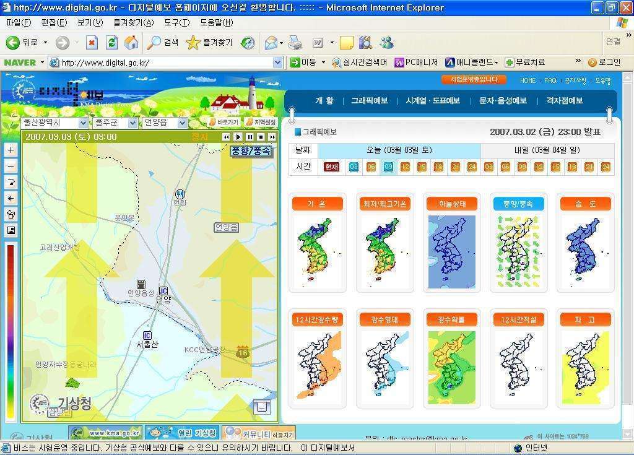Viewport: 634px width, 455px height.
Task: Click the map zoom-out minus icon
Action: tap(11, 167)
